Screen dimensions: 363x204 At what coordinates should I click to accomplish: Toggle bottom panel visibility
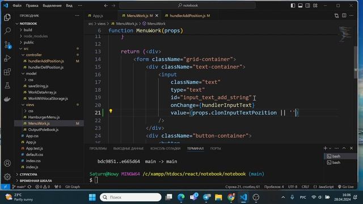(x=300, y=5)
